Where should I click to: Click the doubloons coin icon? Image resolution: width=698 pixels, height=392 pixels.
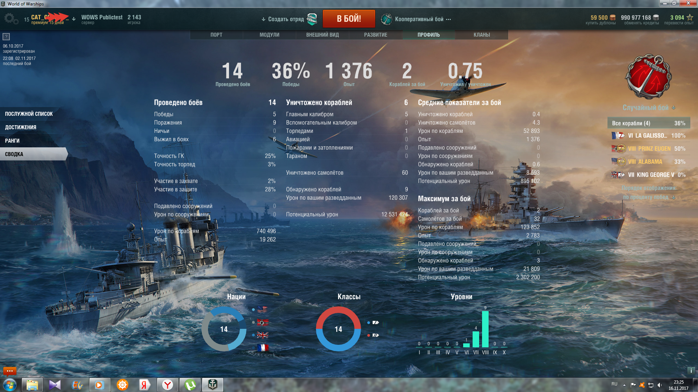pyautogui.click(x=613, y=17)
